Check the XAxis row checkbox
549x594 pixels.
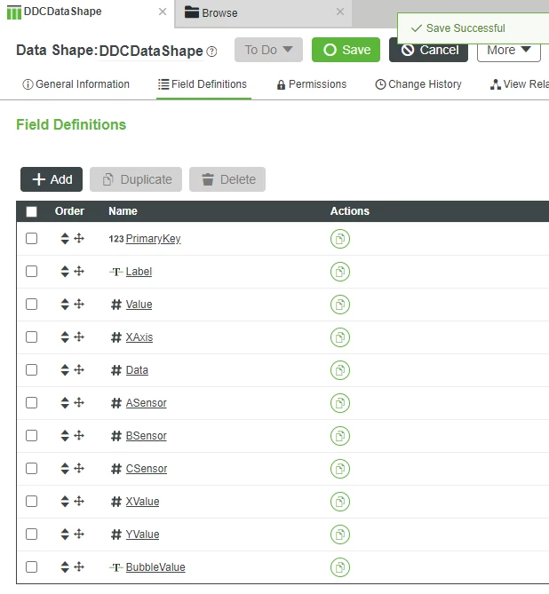pos(31,337)
